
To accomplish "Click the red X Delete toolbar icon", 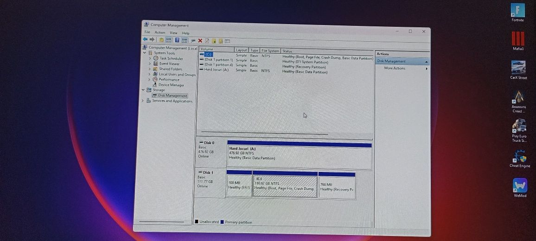I will (200, 41).
